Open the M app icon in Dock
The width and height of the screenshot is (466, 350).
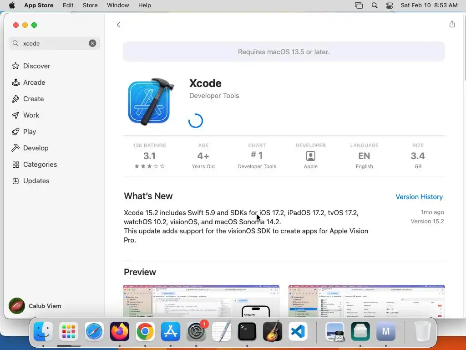point(386,331)
